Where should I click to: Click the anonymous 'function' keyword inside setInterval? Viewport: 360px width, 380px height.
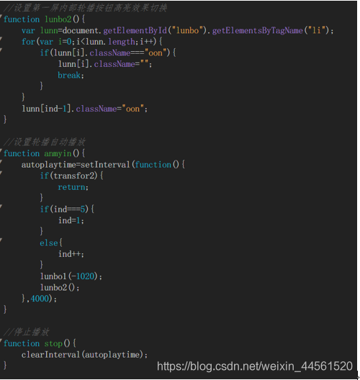click(x=153, y=165)
